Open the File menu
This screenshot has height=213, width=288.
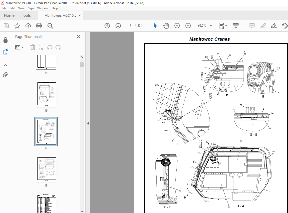pos(4,8)
